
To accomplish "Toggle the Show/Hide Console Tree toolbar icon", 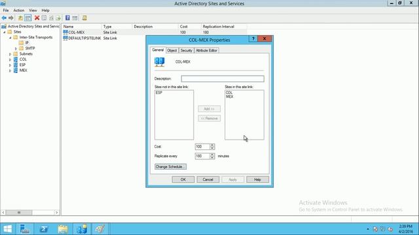I will pyautogui.click(x=27, y=18).
